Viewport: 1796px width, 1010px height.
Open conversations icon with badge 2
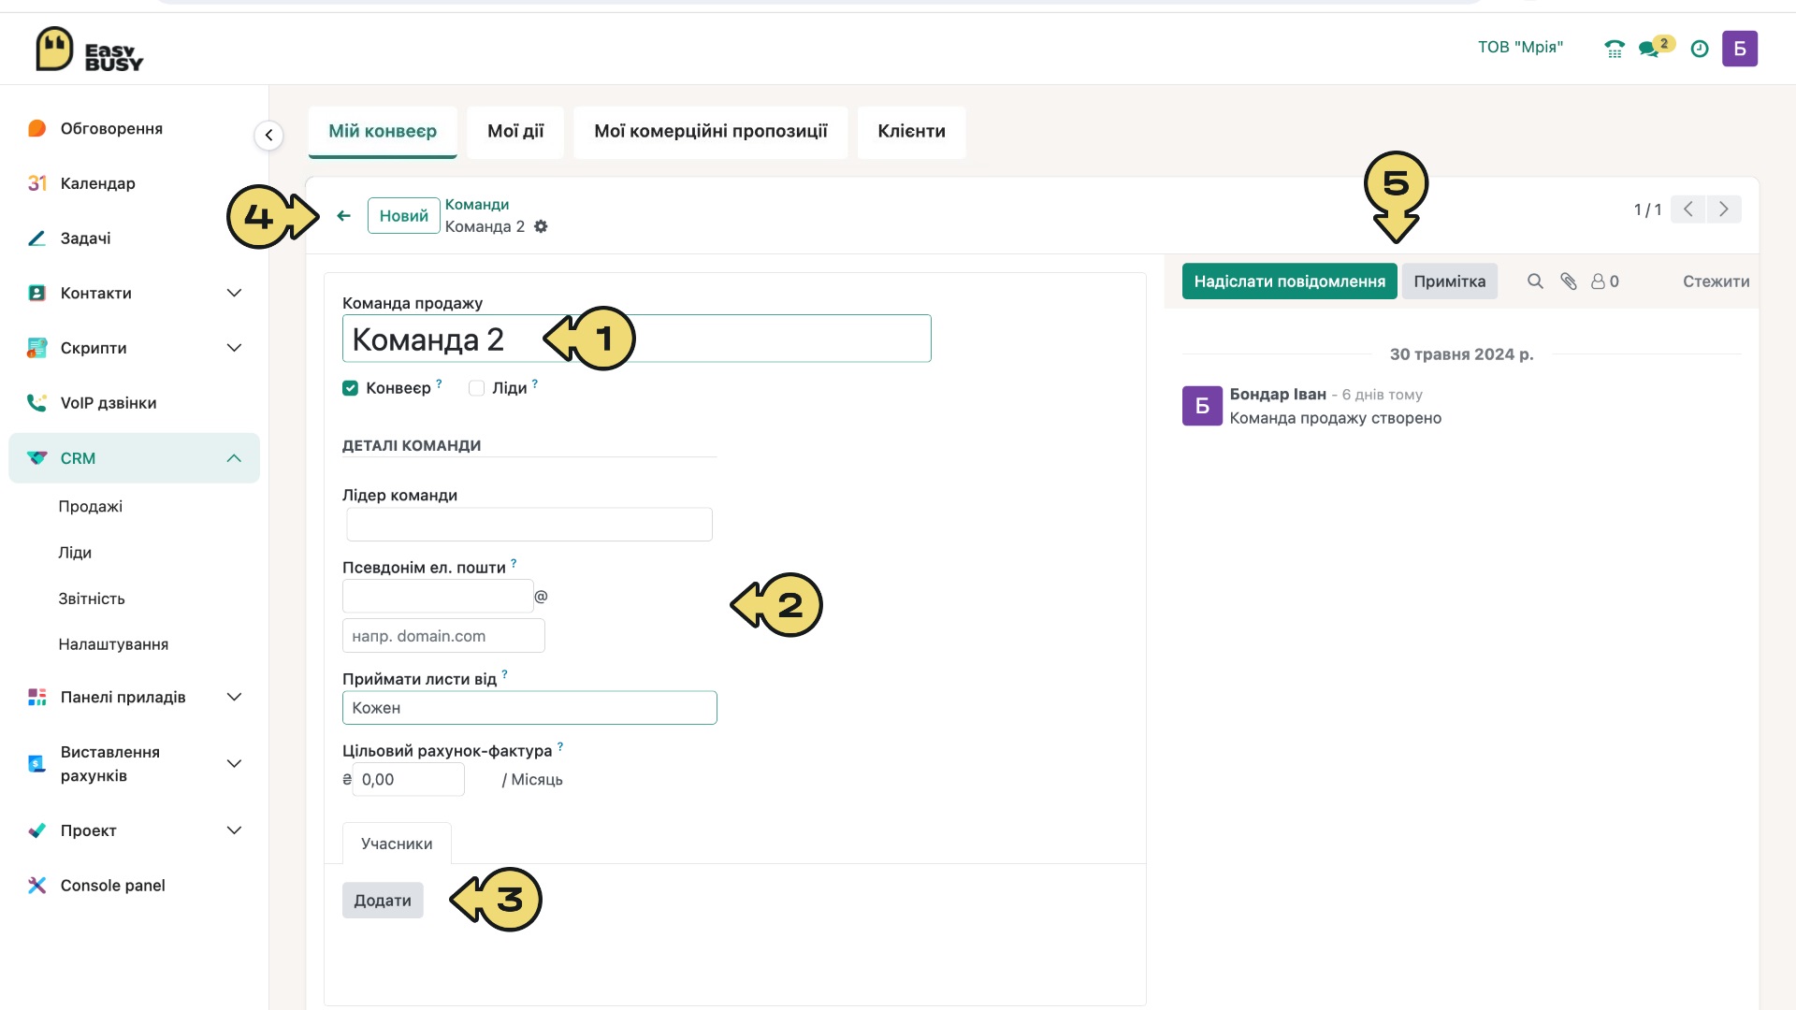[x=1656, y=47]
